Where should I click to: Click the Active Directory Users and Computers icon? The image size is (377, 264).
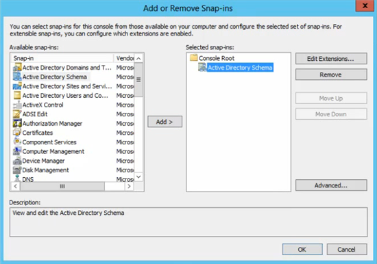point(17,96)
